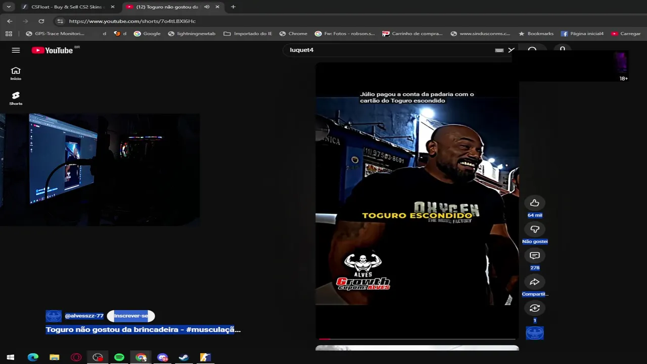Clear the search box with the X
The image size is (647, 364).
(511, 50)
